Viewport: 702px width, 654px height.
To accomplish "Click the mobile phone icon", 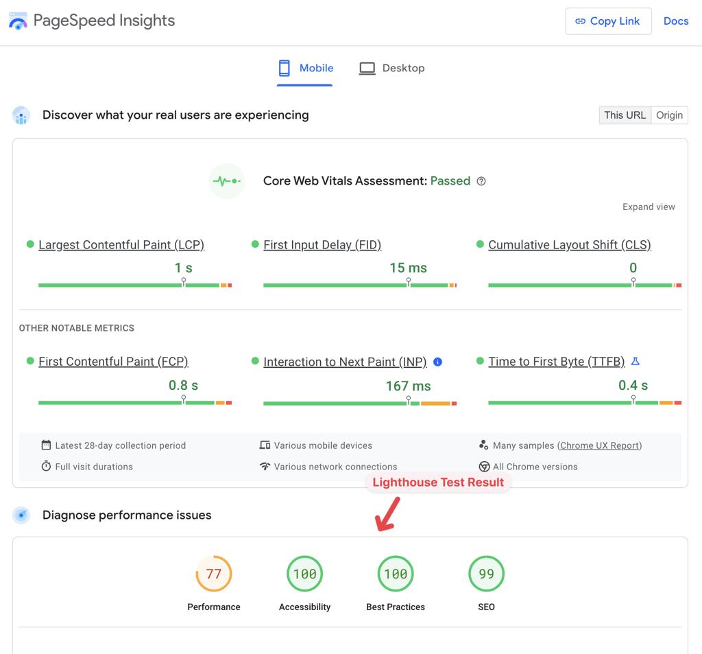I will (285, 68).
